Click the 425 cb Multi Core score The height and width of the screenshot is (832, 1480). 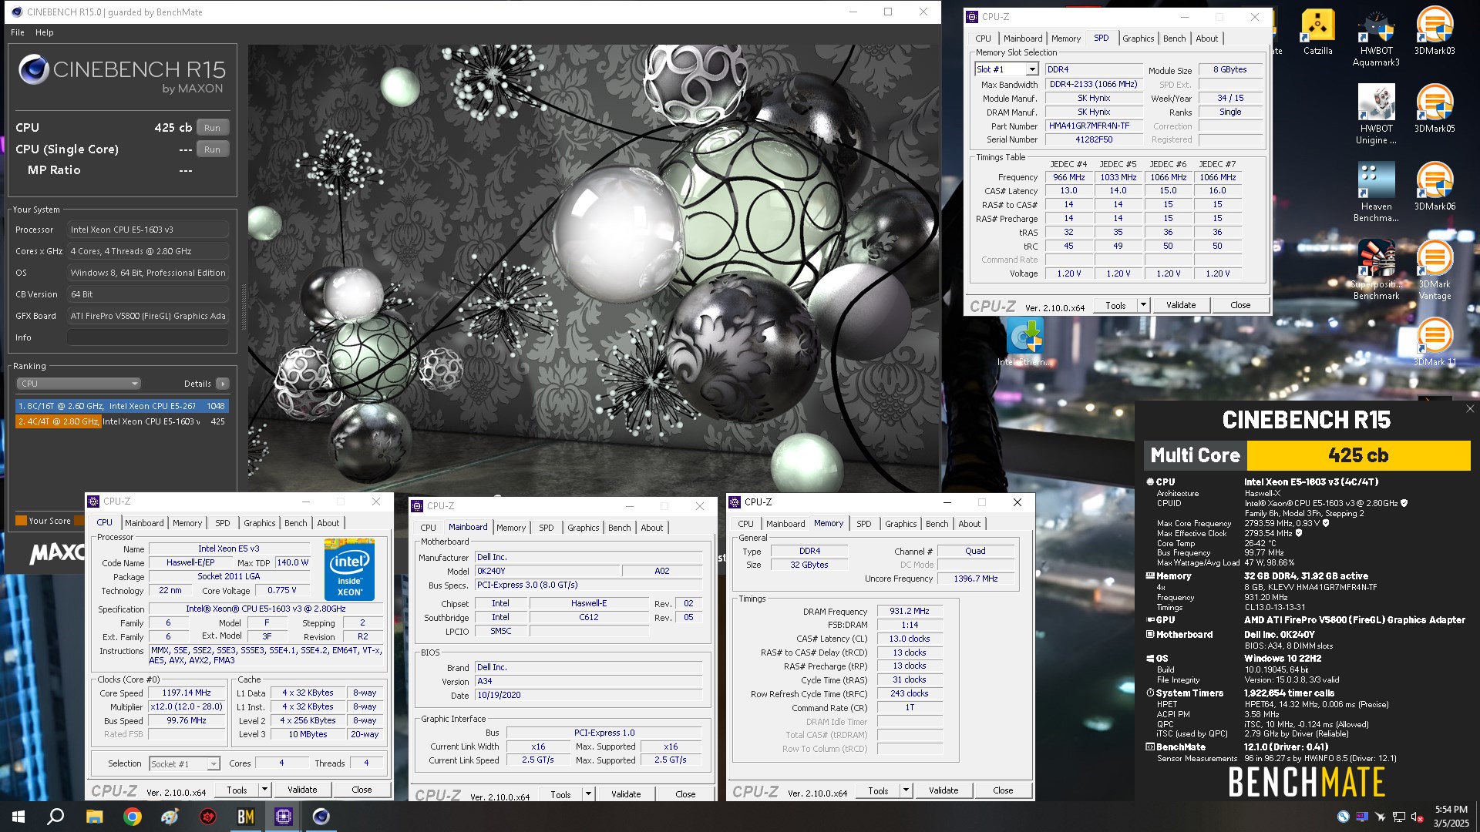point(1358,455)
